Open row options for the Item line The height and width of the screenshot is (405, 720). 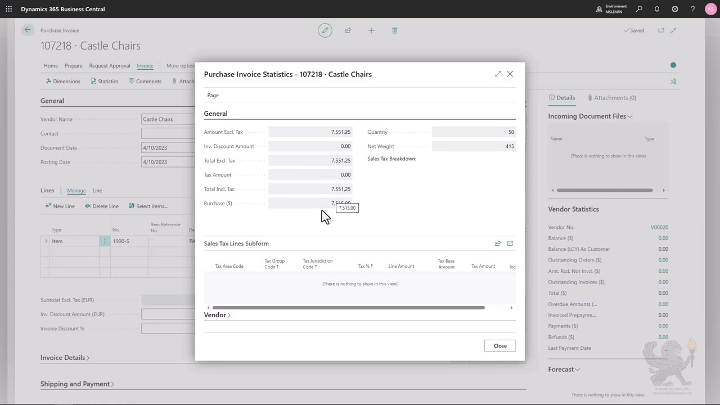tap(105, 241)
